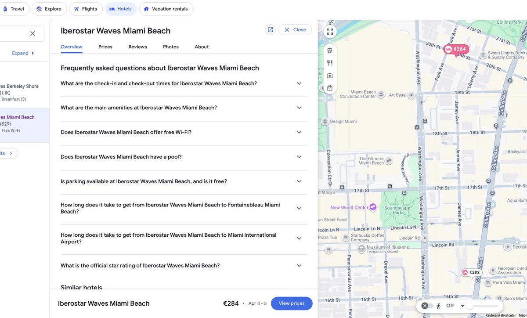
Task: Select the €284 hotel map pin
Action: coord(456,50)
